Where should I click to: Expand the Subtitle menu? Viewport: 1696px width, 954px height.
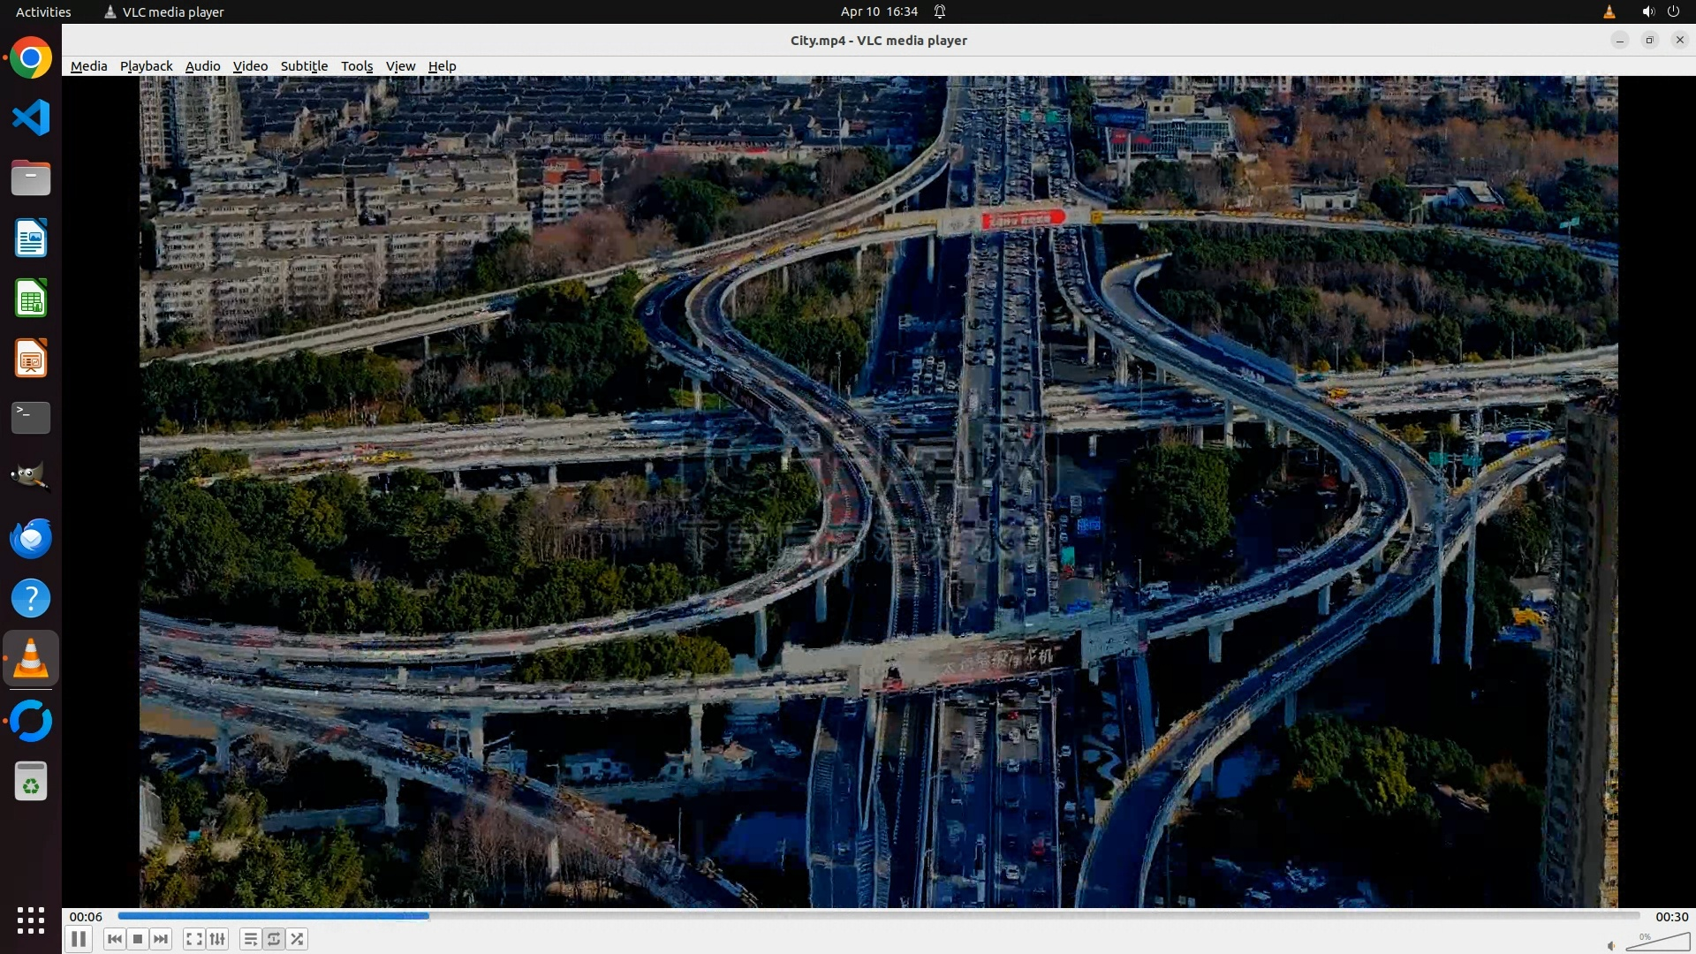[304, 66]
